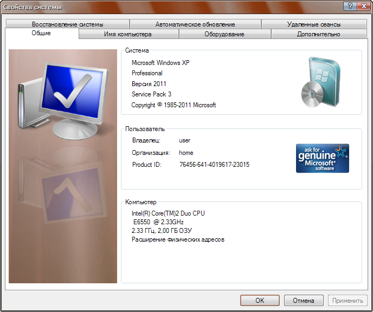The height and width of the screenshot is (312, 373).
Task: Click the Организация label
Action: click(x=151, y=153)
